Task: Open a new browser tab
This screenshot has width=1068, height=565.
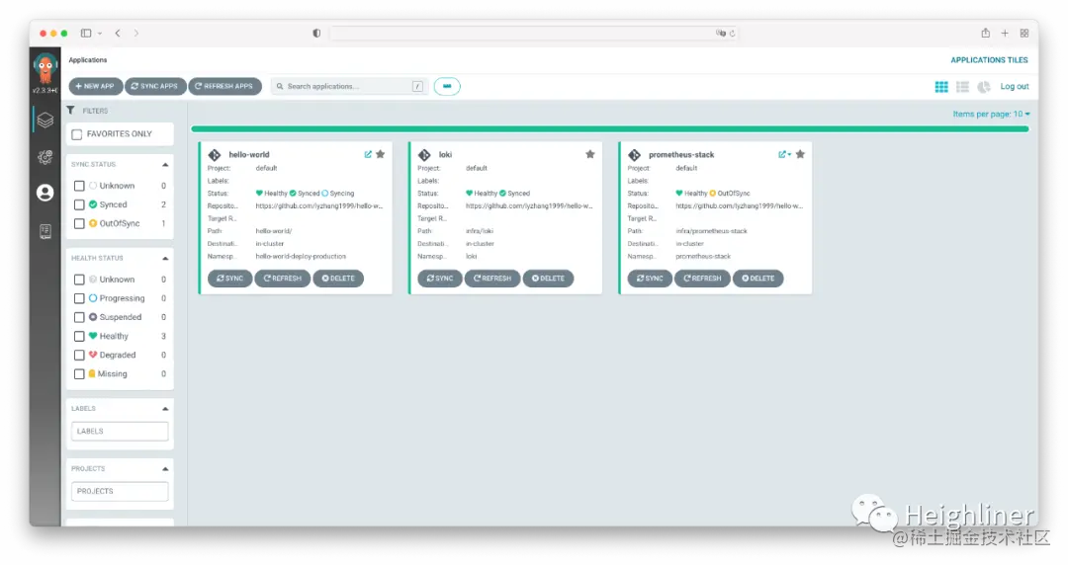Action: (1005, 33)
